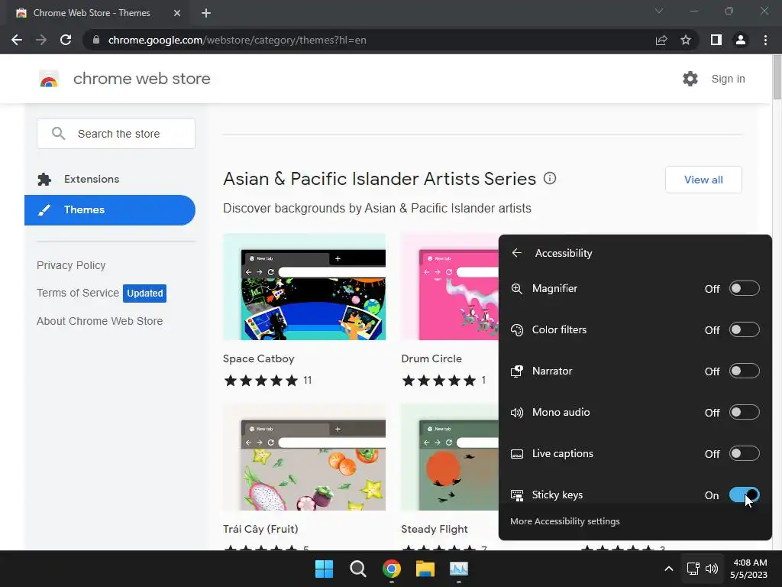Click the Color filters palette icon
The image size is (782, 587).
click(x=517, y=330)
